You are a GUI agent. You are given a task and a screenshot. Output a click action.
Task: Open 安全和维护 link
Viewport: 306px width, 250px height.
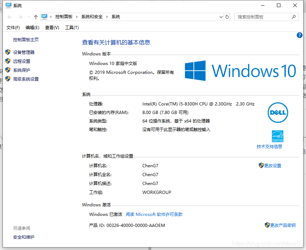pos(24,237)
